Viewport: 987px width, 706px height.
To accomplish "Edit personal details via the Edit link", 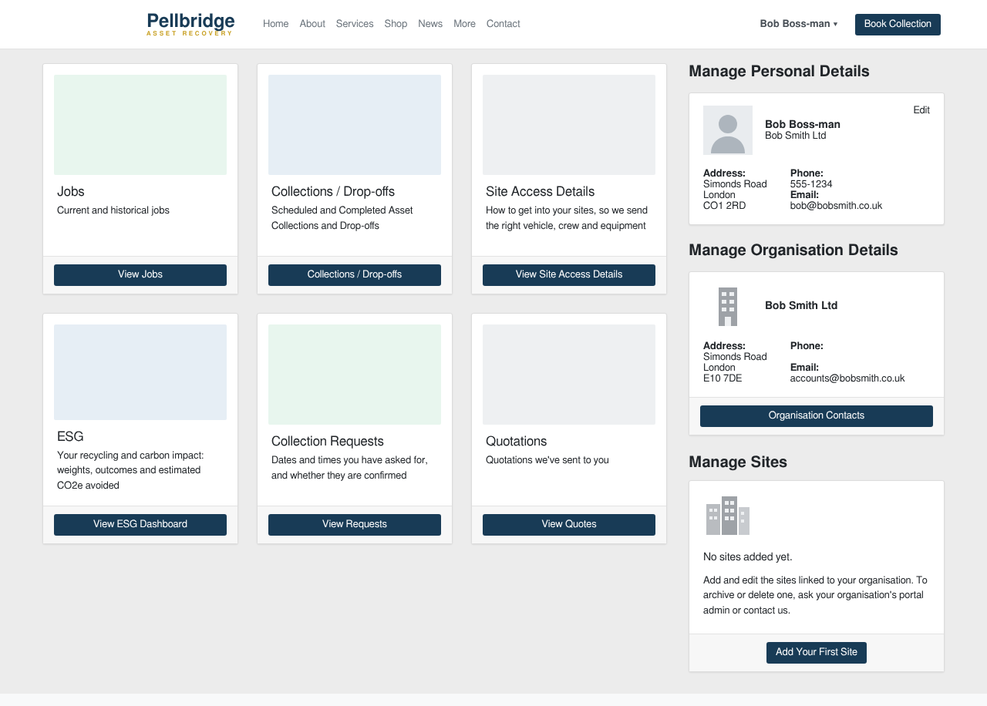I will 921,110.
